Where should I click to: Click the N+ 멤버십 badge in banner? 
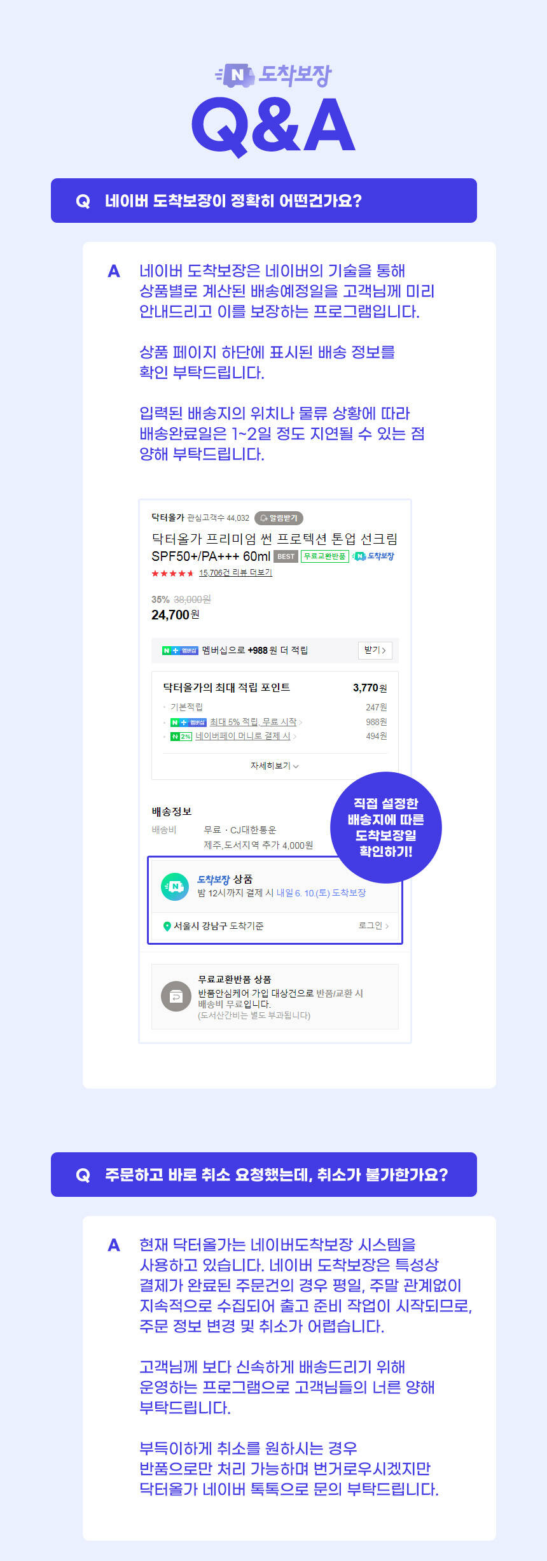coord(180,651)
